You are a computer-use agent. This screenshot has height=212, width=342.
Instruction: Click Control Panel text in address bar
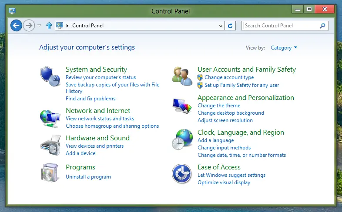pos(88,26)
